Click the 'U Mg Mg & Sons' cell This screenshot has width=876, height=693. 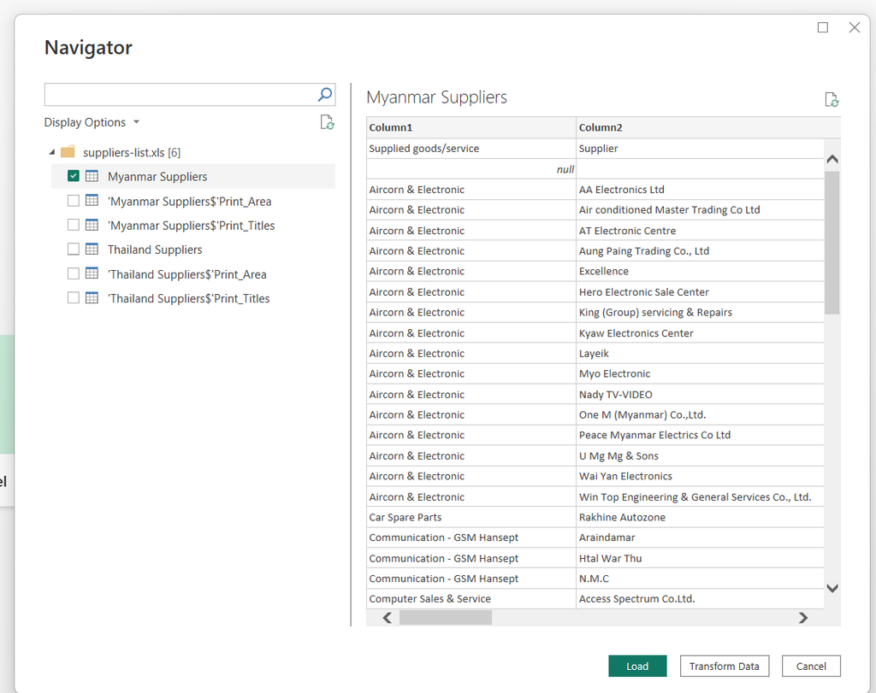pyautogui.click(x=700, y=455)
